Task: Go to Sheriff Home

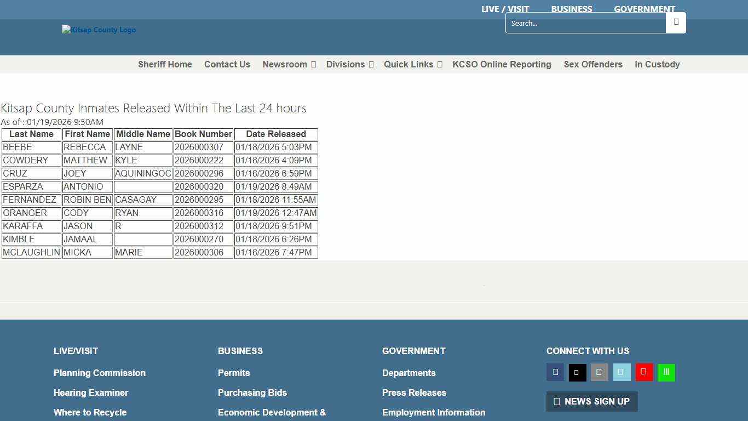Action: tap(165, 64)
